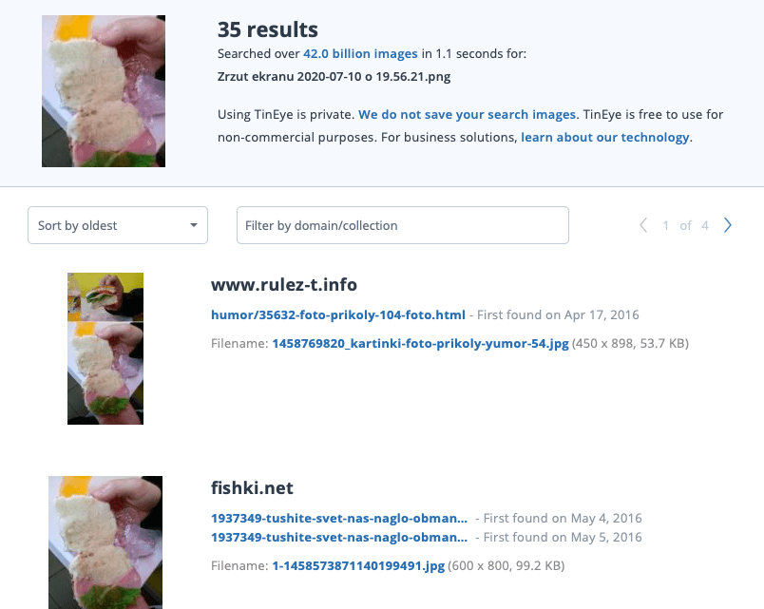
Task: Click the dropdown arrow in sort box
Action: point(194,225)
